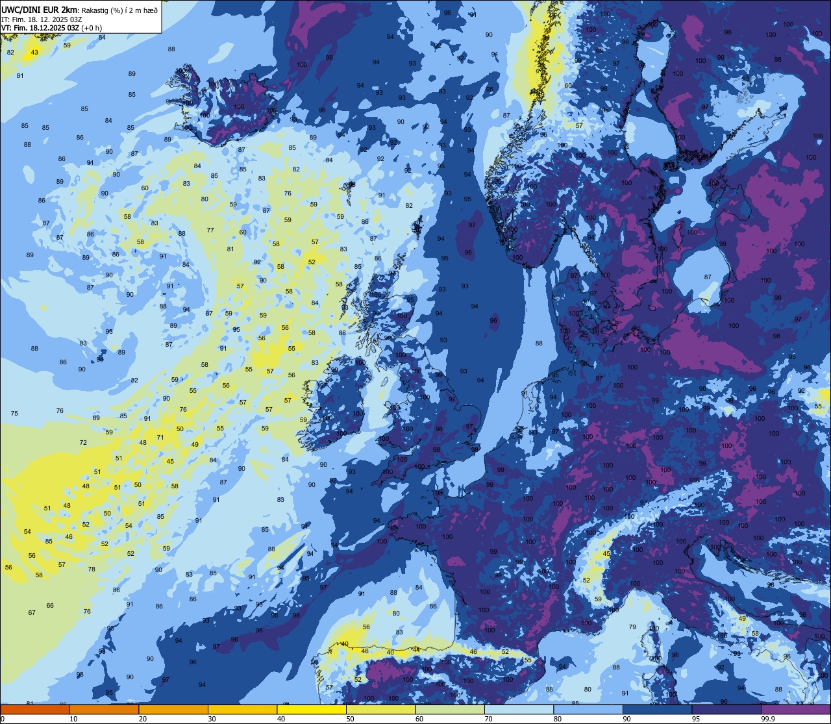Pick the 60–70 light green legend swatch

[x=450, y=710]
